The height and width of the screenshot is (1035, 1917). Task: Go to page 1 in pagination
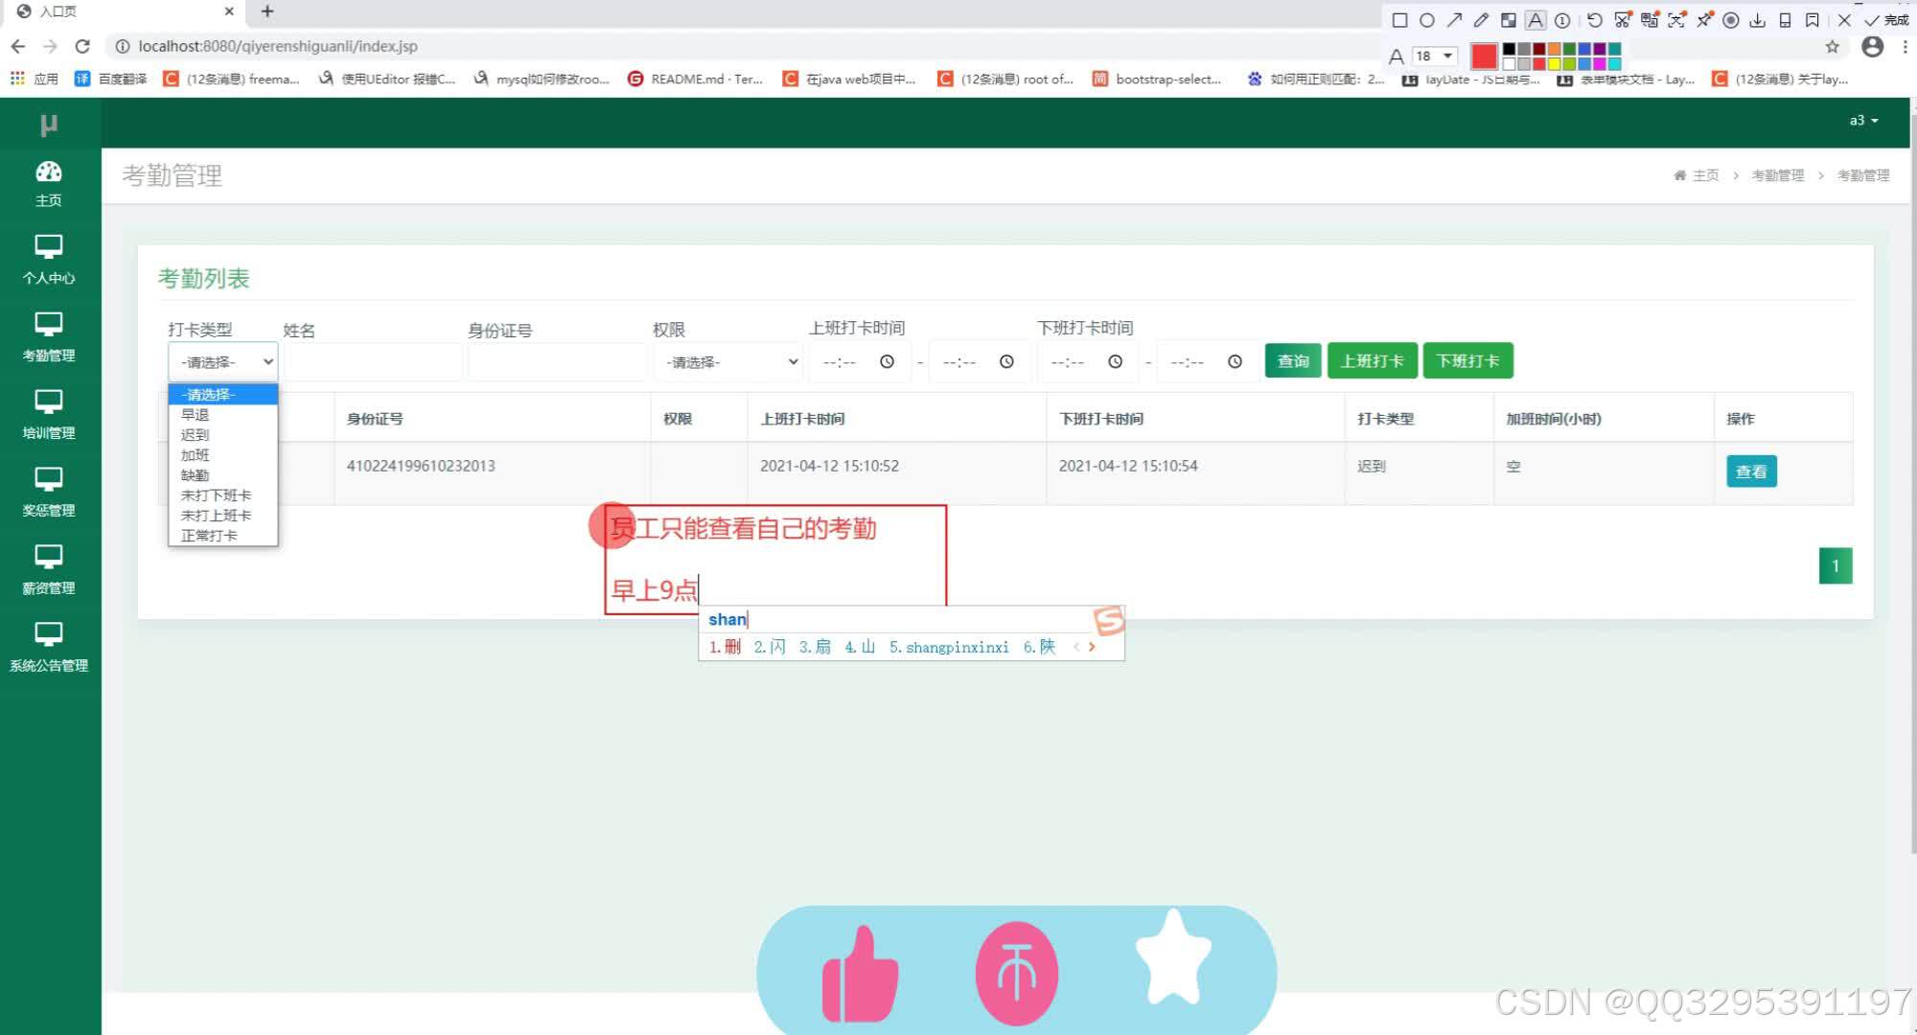[x=1836, y=565]
